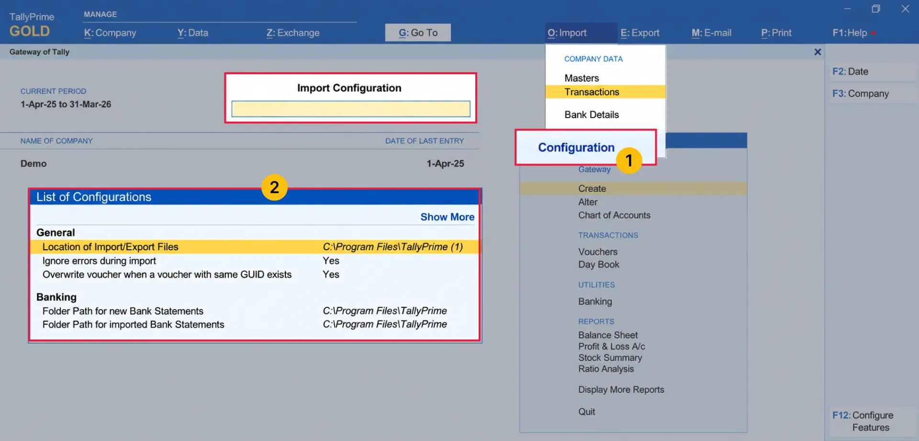Open Stock Summary report

tap(610, 358)
